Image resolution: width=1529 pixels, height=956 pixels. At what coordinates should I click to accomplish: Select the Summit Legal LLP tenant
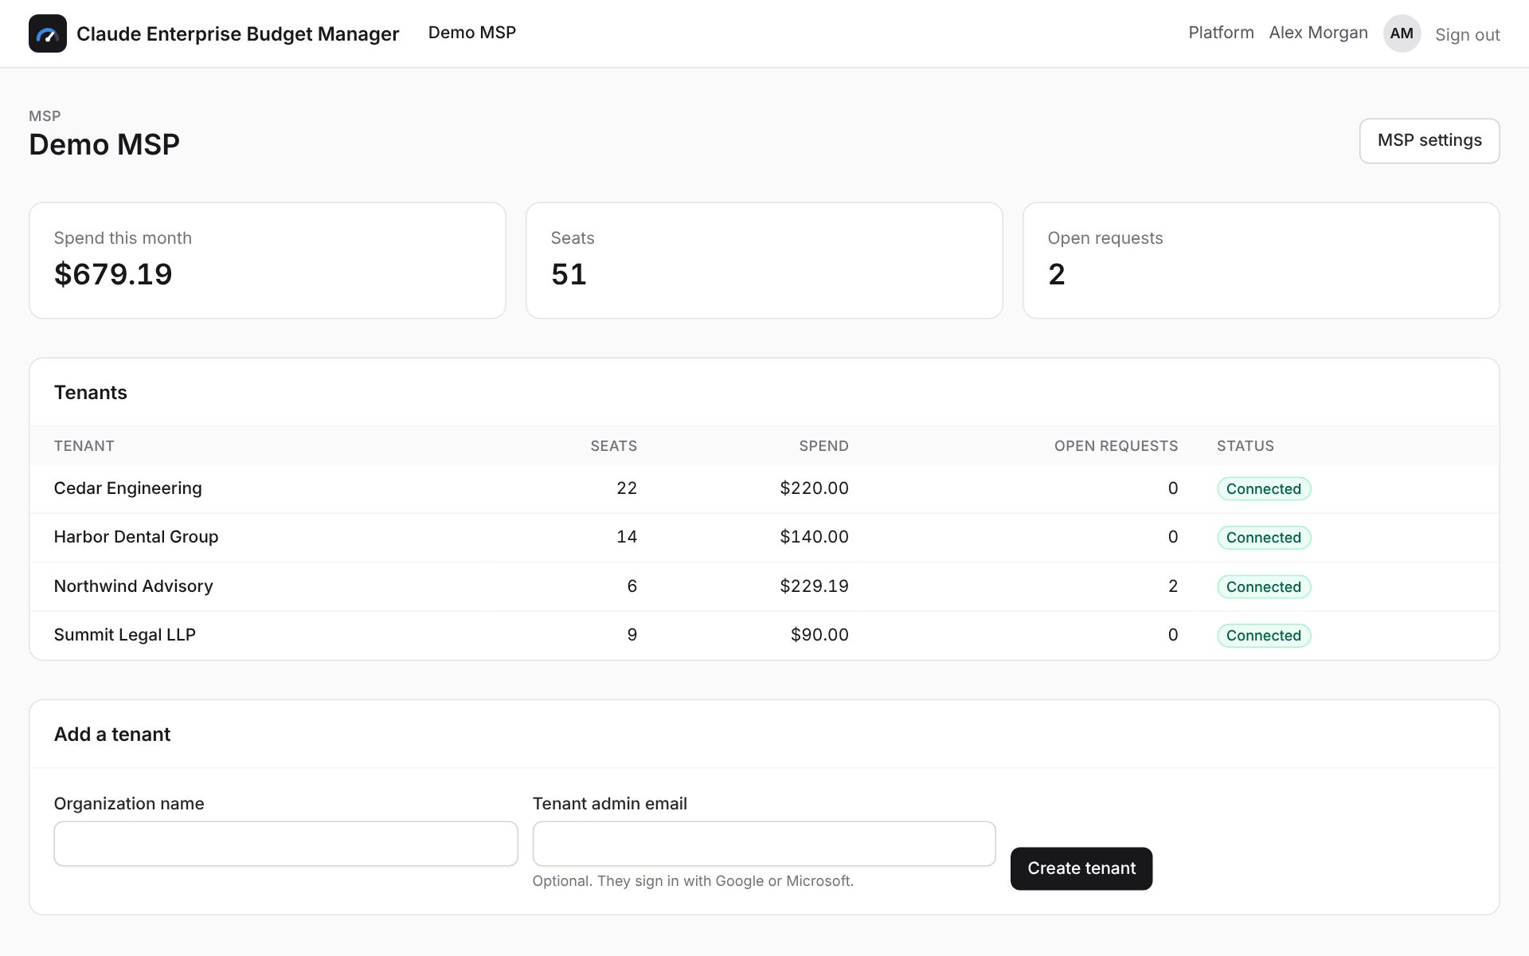click(x=124, y=635)
